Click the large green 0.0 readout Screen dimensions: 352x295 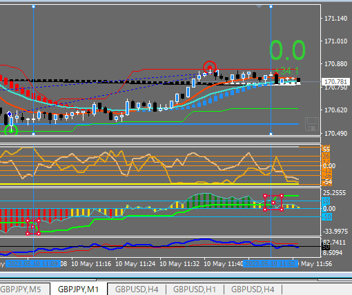pyautogui.click(x=287, y=50)
